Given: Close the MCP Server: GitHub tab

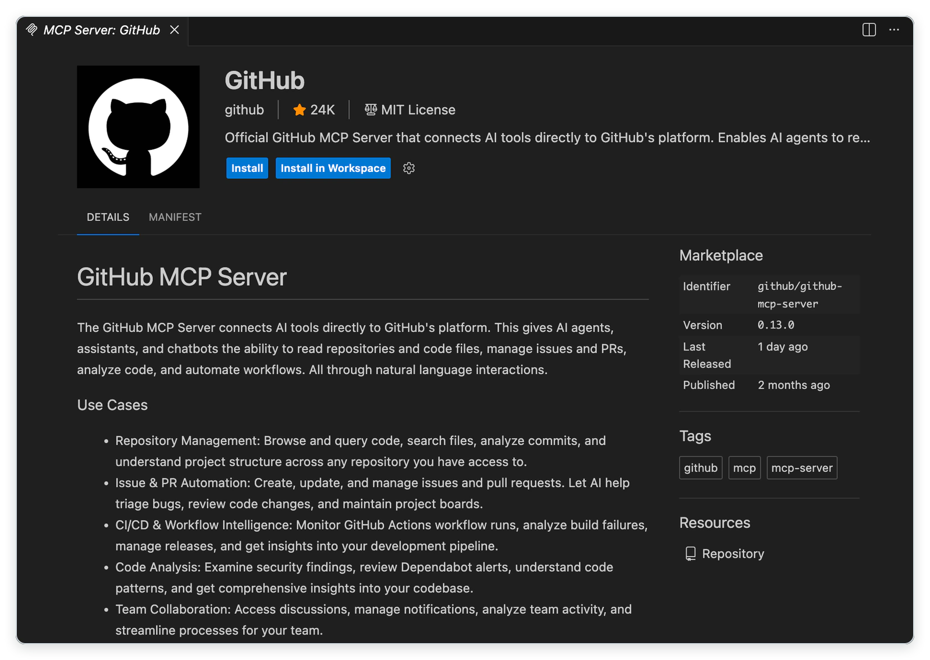Looking at the screenshot, I should [x=175, y=30].
